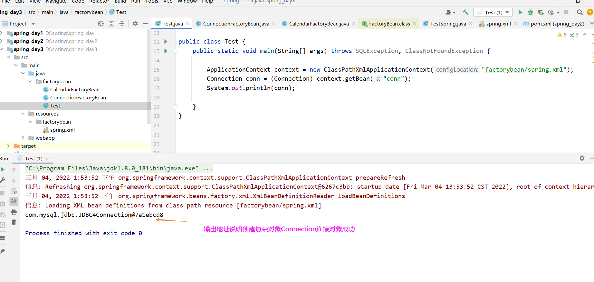The width and height of the screenshot is (594, 282).
Task: Expand the webapp folder
Action: pyautogui.click(x=23, y=138)
